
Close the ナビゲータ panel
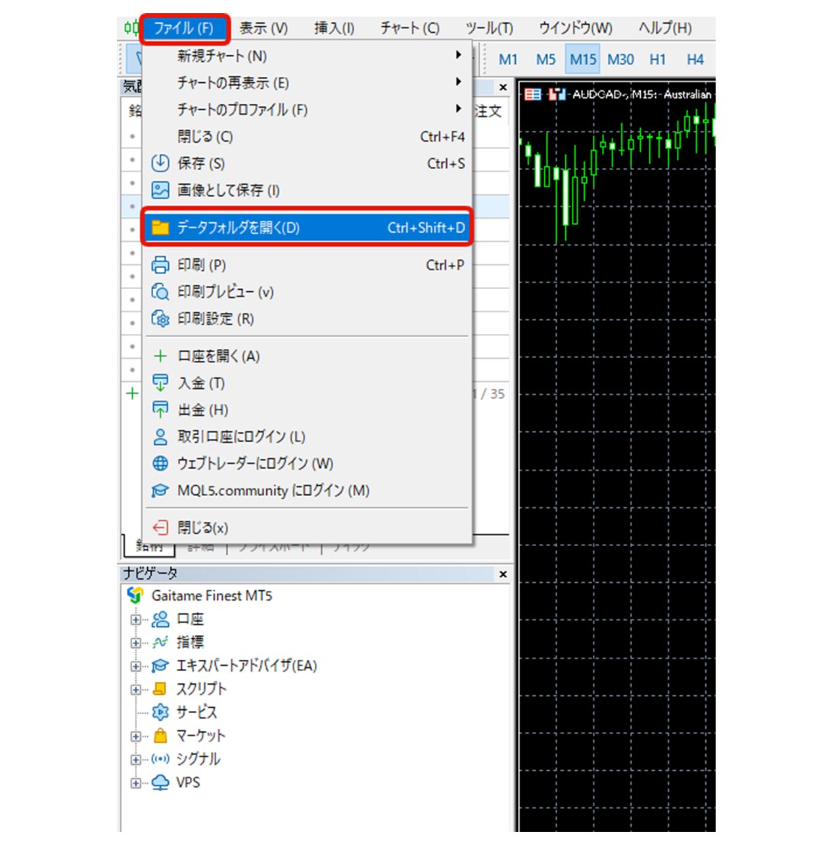pyautogui.click(x=503, y=574)
